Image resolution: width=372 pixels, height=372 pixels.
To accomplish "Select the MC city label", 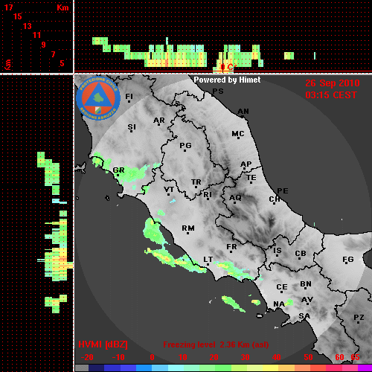I will (x=238, y=134).
